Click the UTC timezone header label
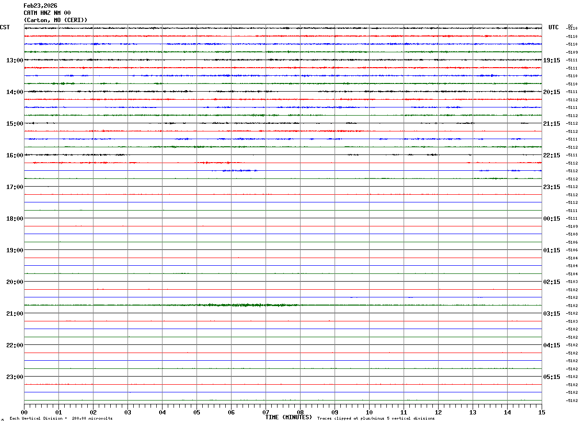 point(554,27)
